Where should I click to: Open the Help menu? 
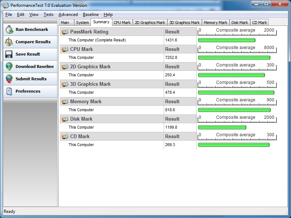(108, 15)
